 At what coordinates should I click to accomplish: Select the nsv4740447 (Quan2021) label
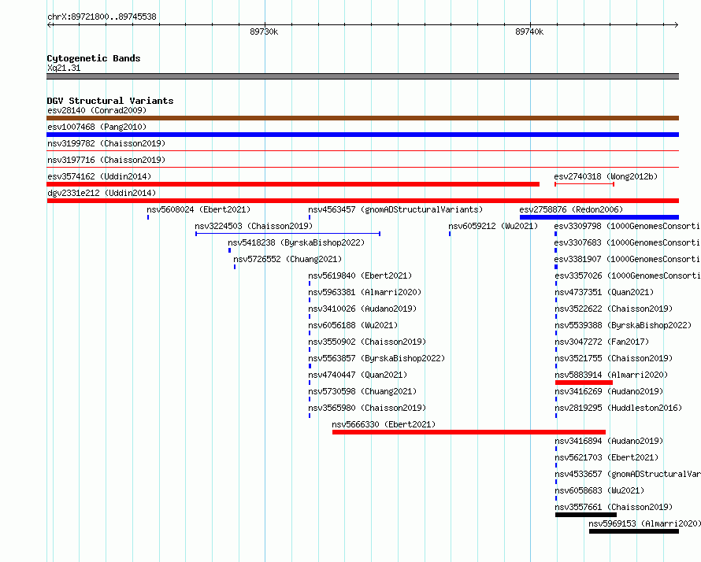(358, 375)
